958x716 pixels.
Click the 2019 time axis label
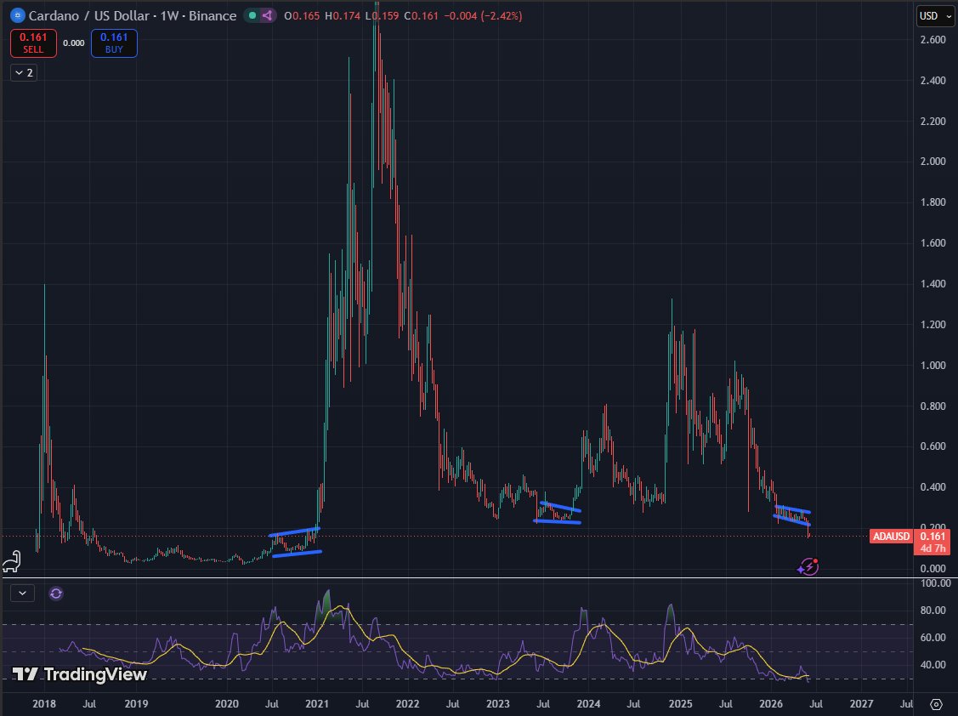136,704
